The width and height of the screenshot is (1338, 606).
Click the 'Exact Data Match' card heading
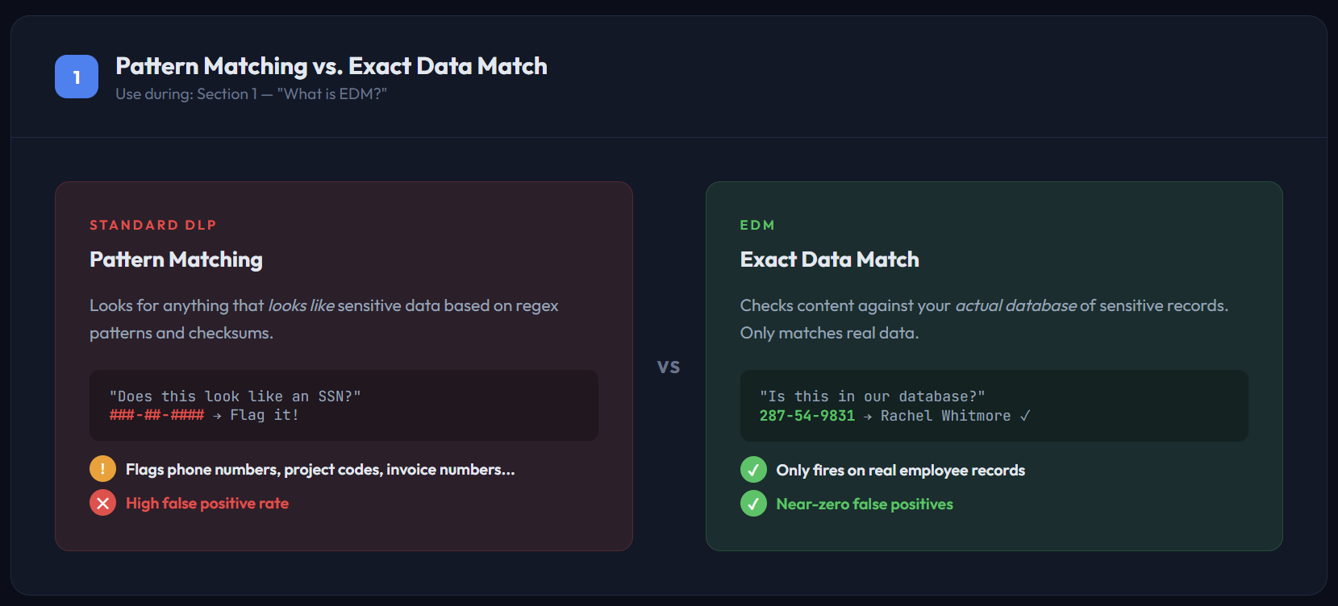click(829, 259)
